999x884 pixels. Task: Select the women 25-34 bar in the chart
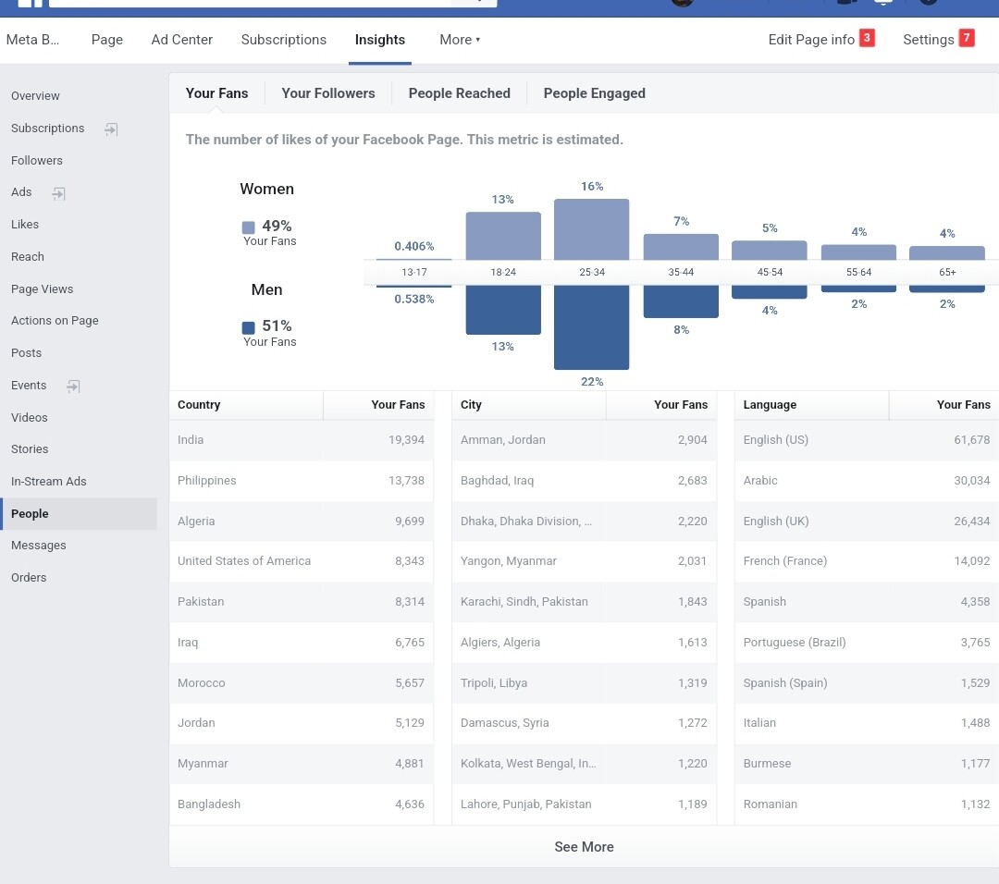[x=591, y=229]
